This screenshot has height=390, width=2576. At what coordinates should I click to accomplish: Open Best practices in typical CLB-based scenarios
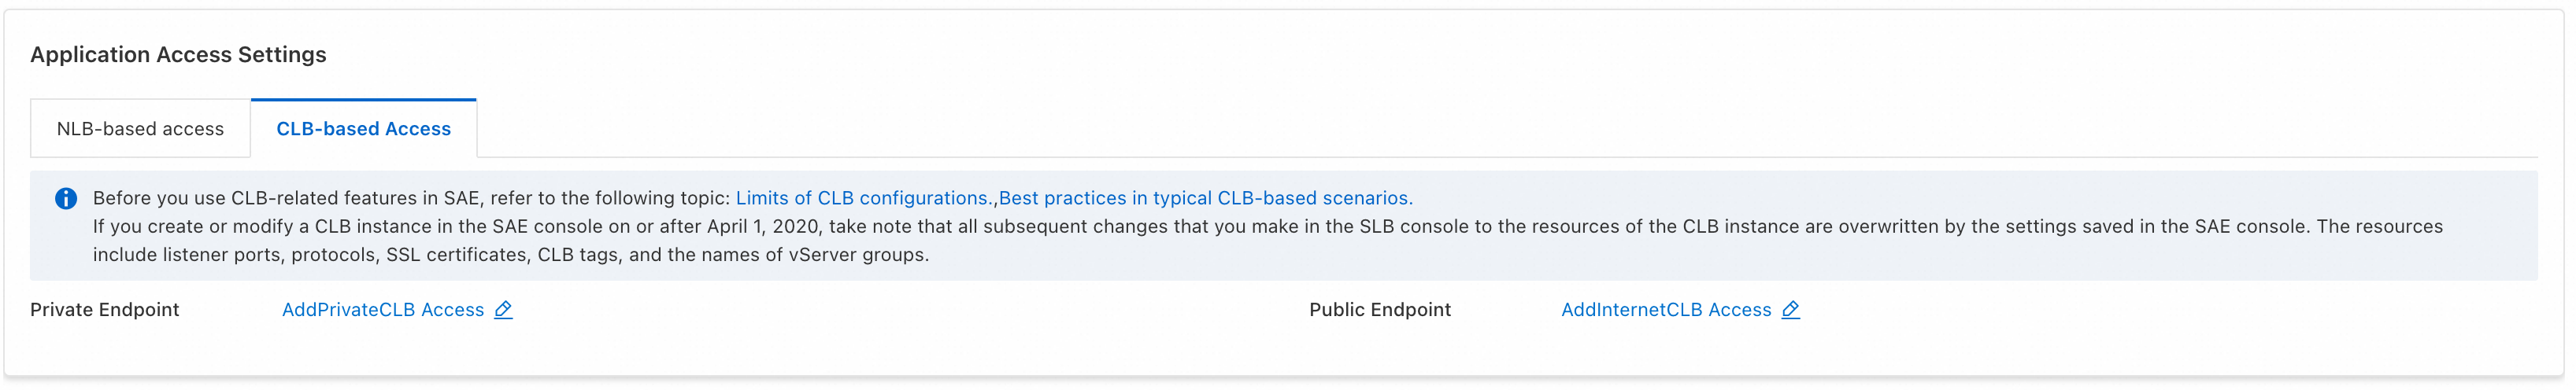pyautogui.click(x=1205, y=198)
